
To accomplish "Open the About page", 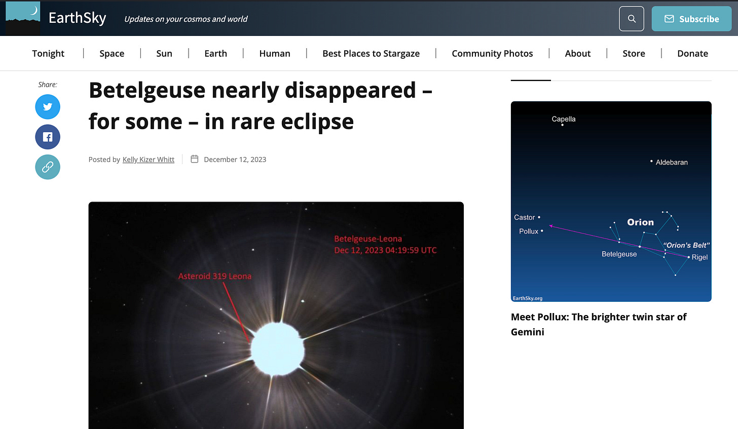I will pyautogui.click(x=578, y=53).
